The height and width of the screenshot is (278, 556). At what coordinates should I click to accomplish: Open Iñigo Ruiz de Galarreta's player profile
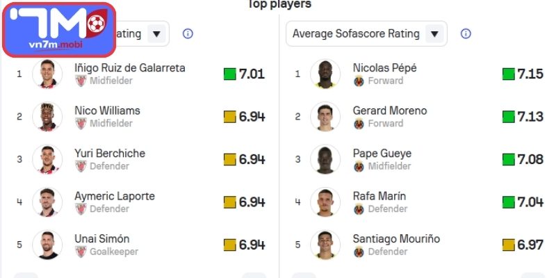tap(130, 68)
